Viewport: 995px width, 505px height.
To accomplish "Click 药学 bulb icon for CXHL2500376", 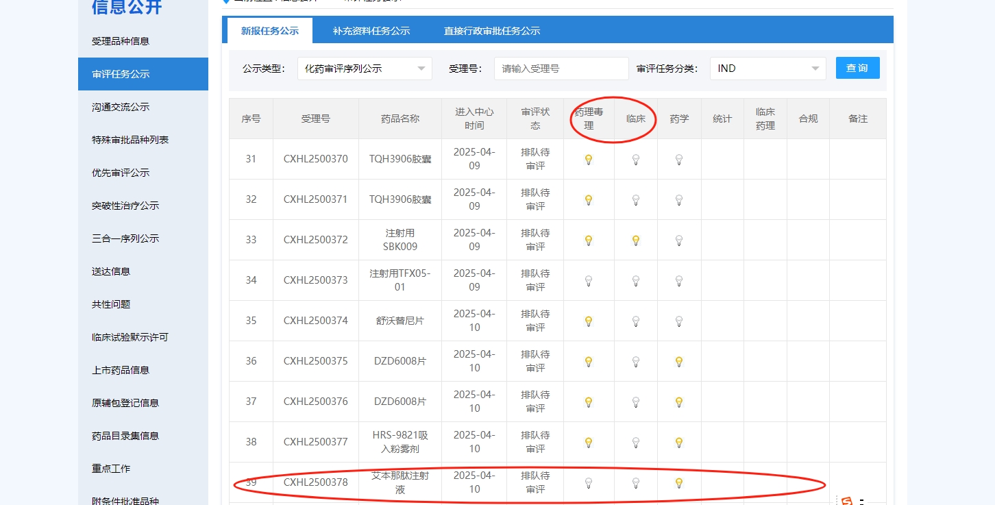I will (x=679, y=402).
